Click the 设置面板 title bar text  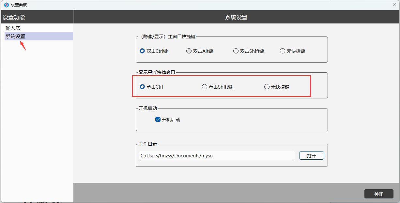pos(19,5)
